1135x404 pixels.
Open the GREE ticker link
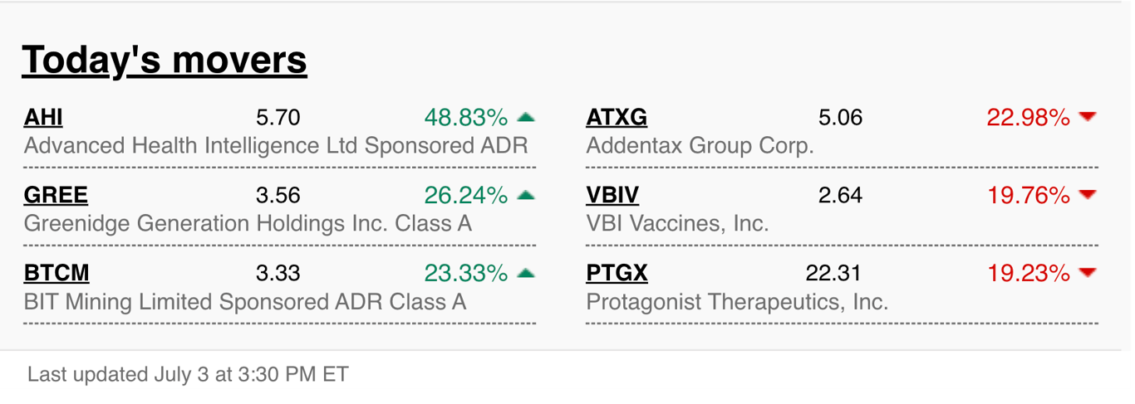click(x=56, y=196)
